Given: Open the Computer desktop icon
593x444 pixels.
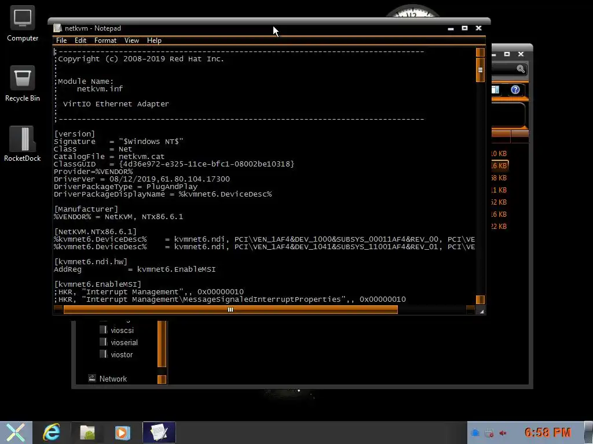Looking at the screenshot, I should coord(23,23).
